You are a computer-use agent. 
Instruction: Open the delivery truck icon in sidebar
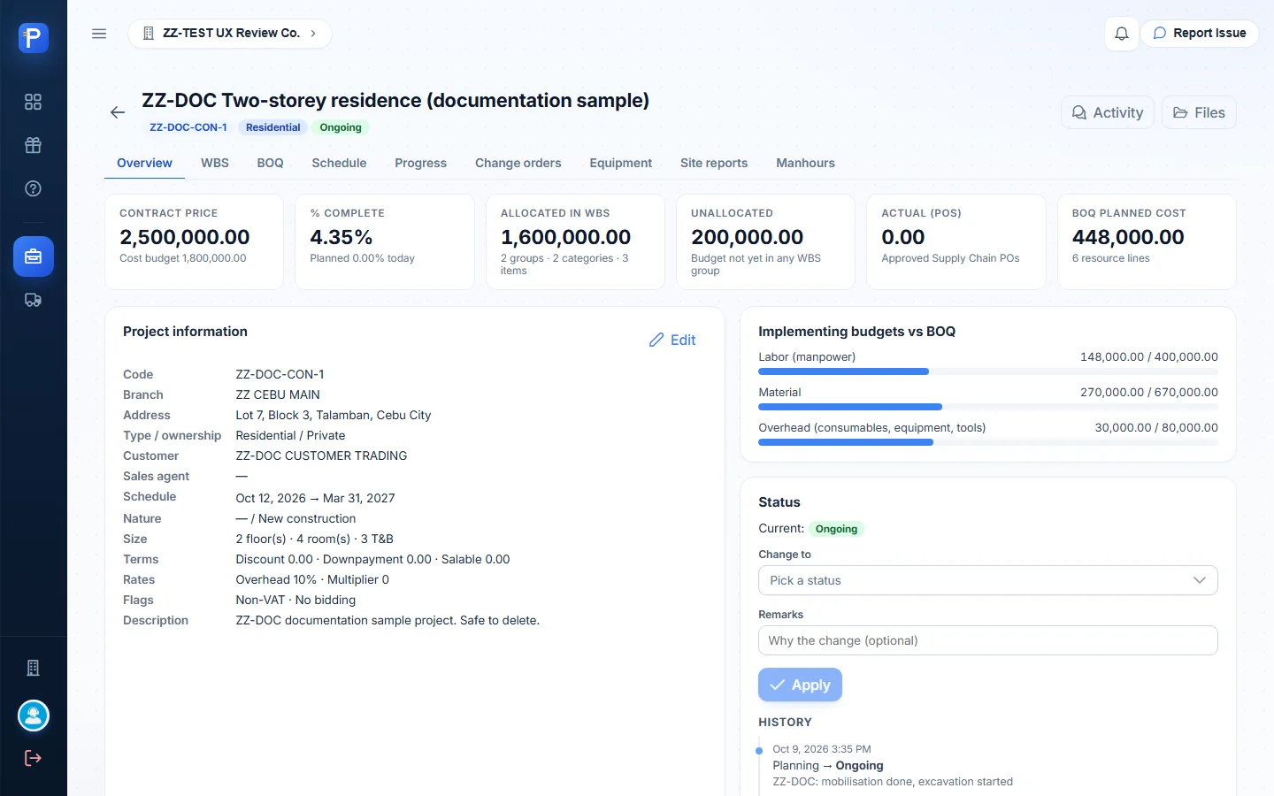(34, 300)
